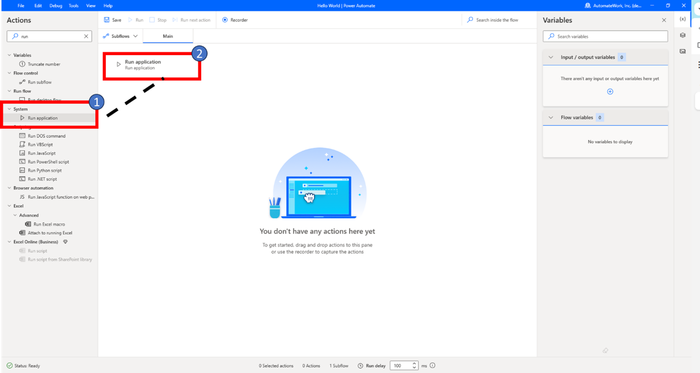Open the variables pane {x} icon
The image size is (700, 373).
pyautogui.click(x=683, y=19)
